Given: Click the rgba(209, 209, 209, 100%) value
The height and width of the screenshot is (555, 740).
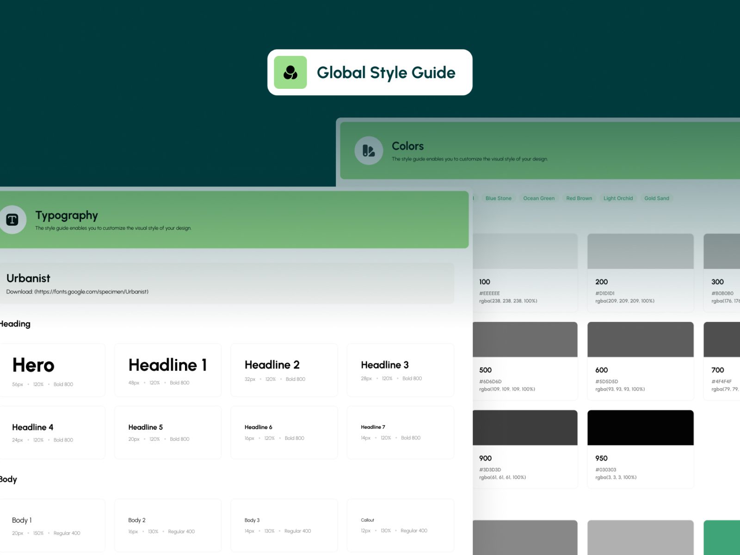Looking at the screenshot, I should (x=625, y=301).
